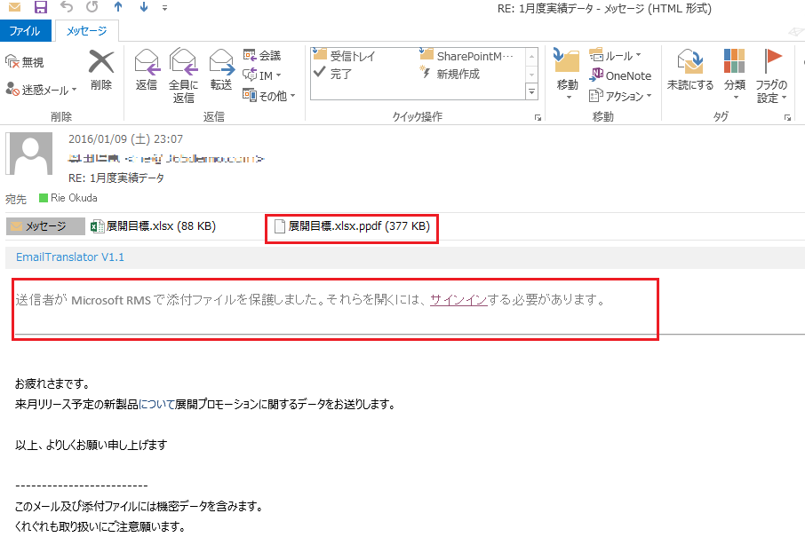This screenshot has width=805, height=545.
Task: Select the メッセージ ribbon tab
Action: tap(87, 31)
